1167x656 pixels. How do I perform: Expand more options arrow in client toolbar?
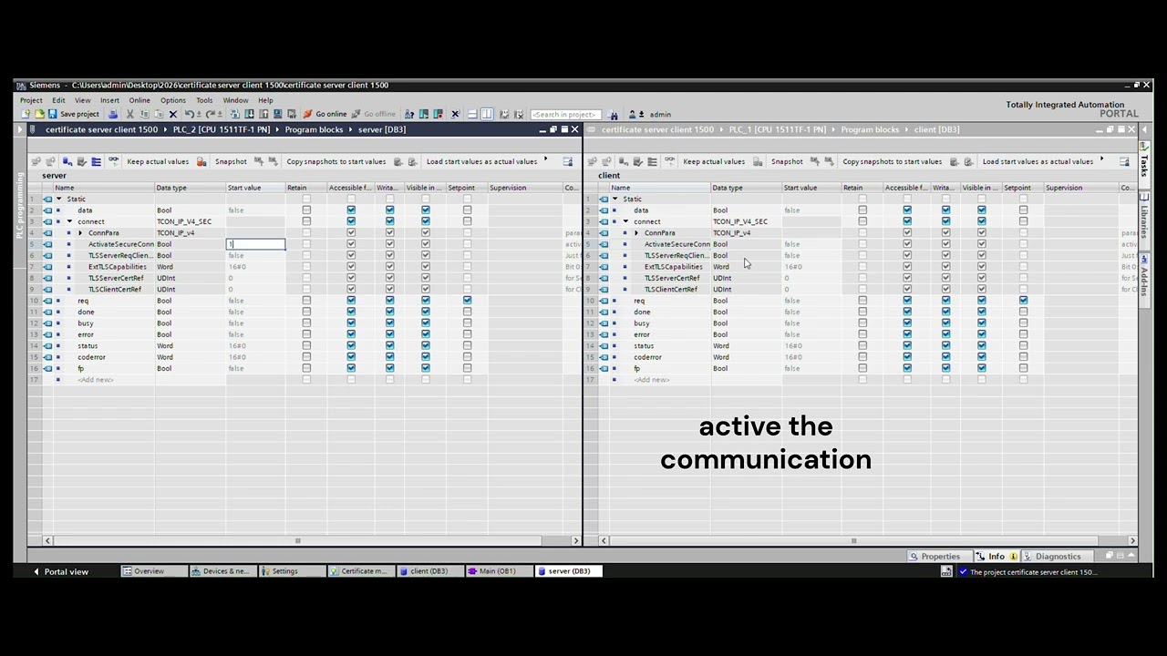tap(1101, 160)
